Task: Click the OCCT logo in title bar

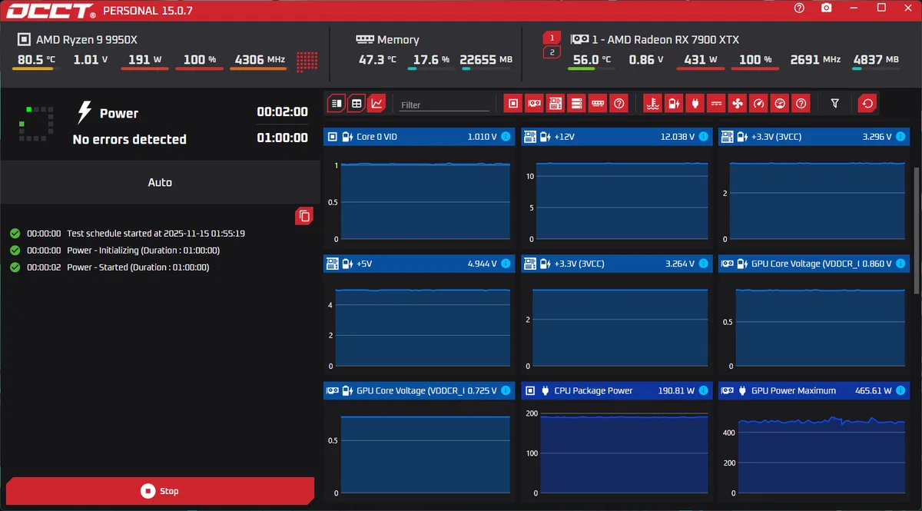Action: (x=51, y=11)
